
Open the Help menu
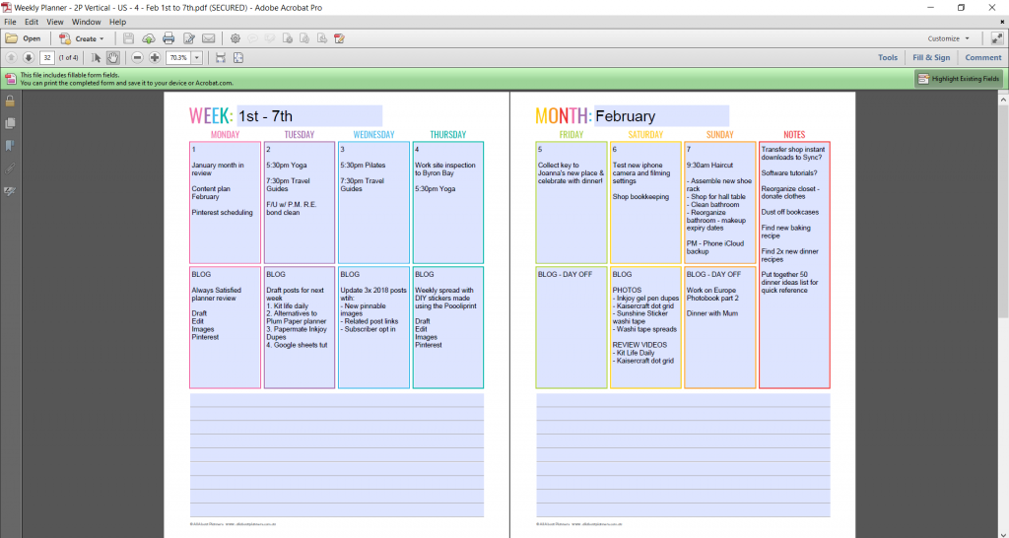118,22
